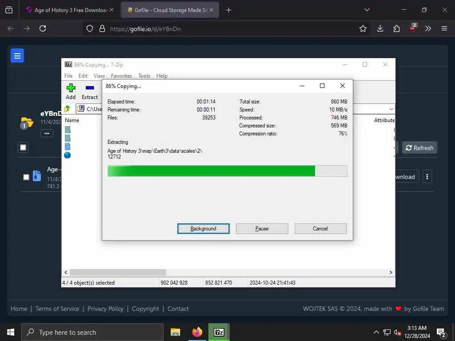Open the Firefox extensions puzzle icon
Screen dimensions: 455x341
pyautogui.click(x=396, y=28)
